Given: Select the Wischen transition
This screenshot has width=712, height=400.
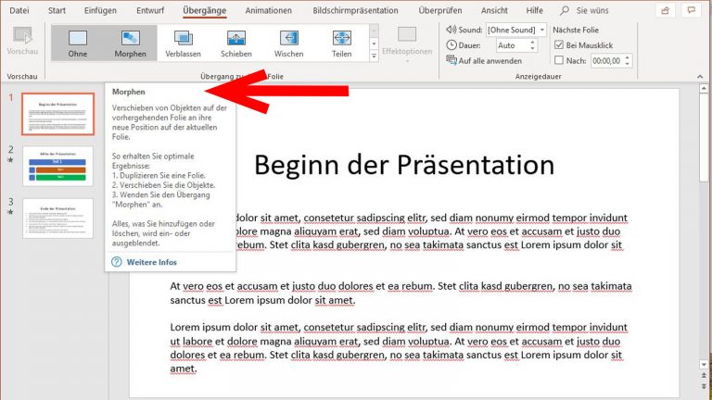Looking at the screenshot, I should (x=289, y=44).
